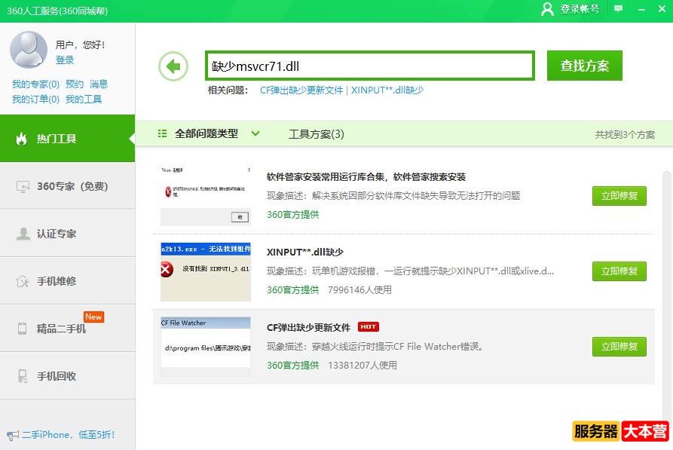The height and width of the screenshot is (450, 673).
Task: Click the 13381207人使用 usage count
Action: pyautogui.click(x=363, y=366)
